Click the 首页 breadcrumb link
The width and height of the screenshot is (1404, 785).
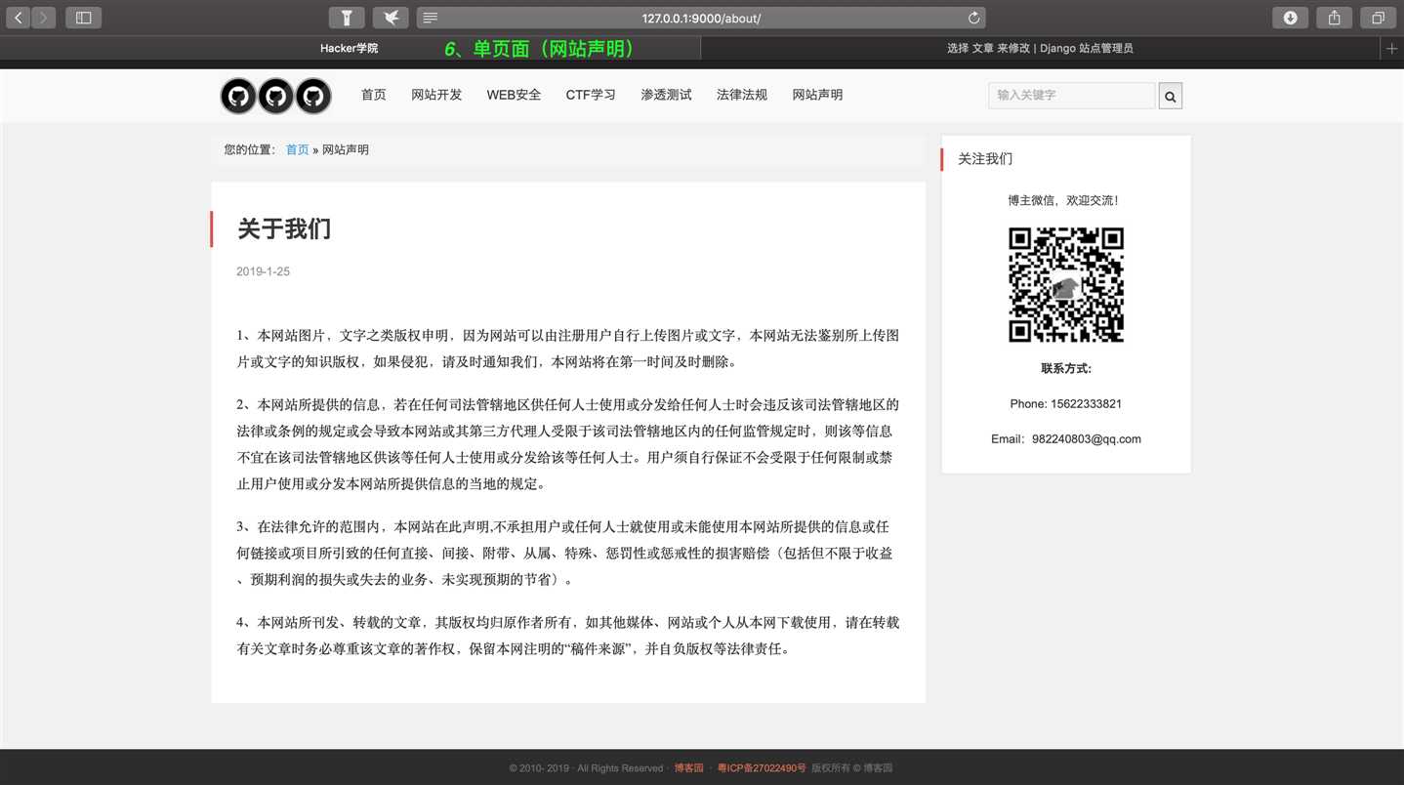pyautogui.click(x=297, y=149)
